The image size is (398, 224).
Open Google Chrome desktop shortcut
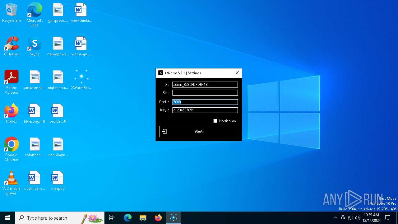point(12,149)
